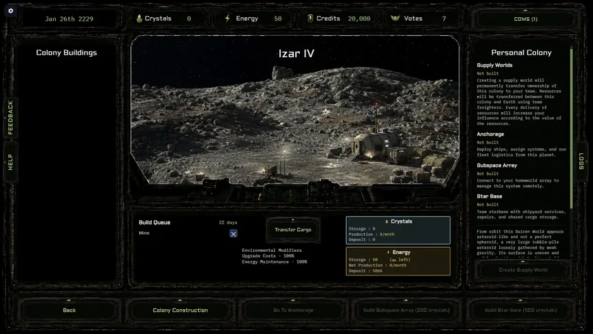
Task: Click Go To Anchorage button
Action: (x=293, y=310)
